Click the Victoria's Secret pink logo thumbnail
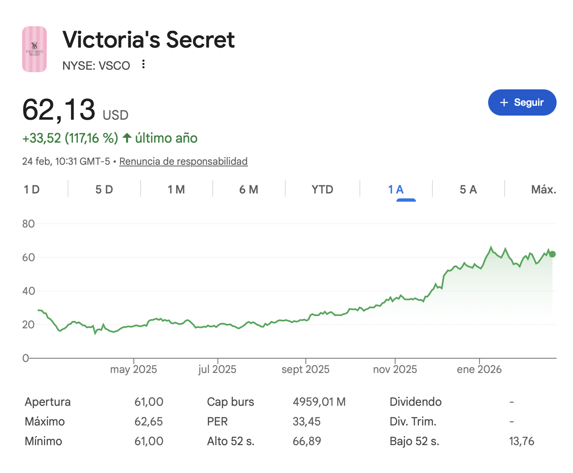Screen dimensions: 573x473 pos(34,49)
